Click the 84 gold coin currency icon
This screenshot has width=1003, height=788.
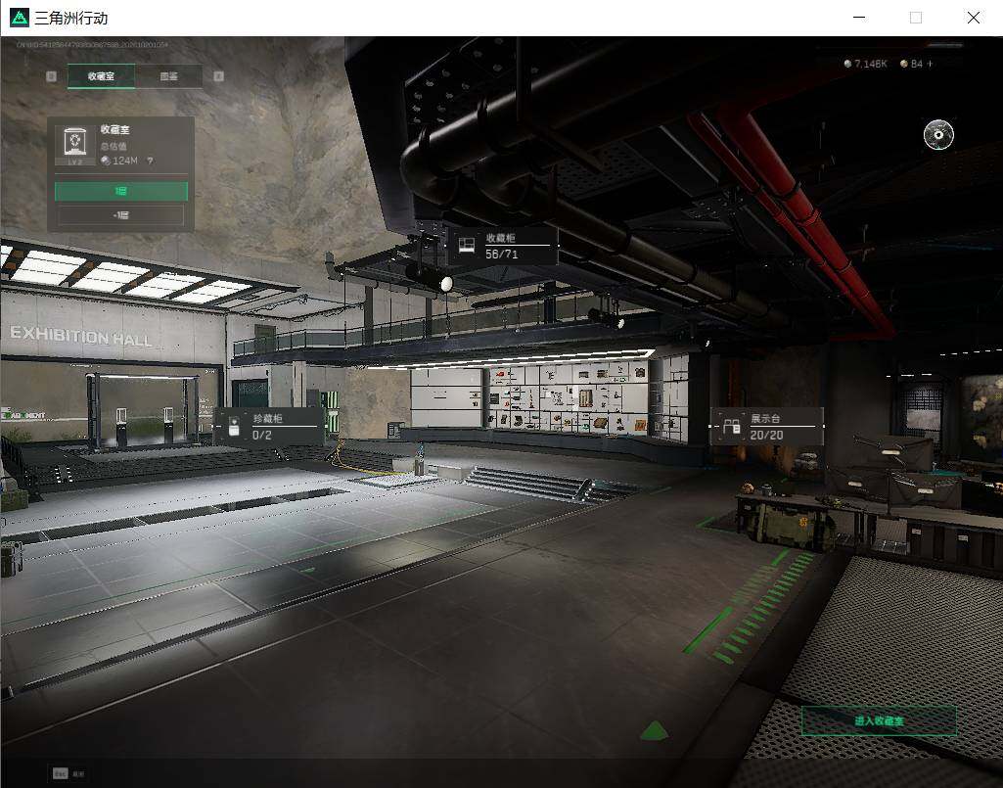903,64
